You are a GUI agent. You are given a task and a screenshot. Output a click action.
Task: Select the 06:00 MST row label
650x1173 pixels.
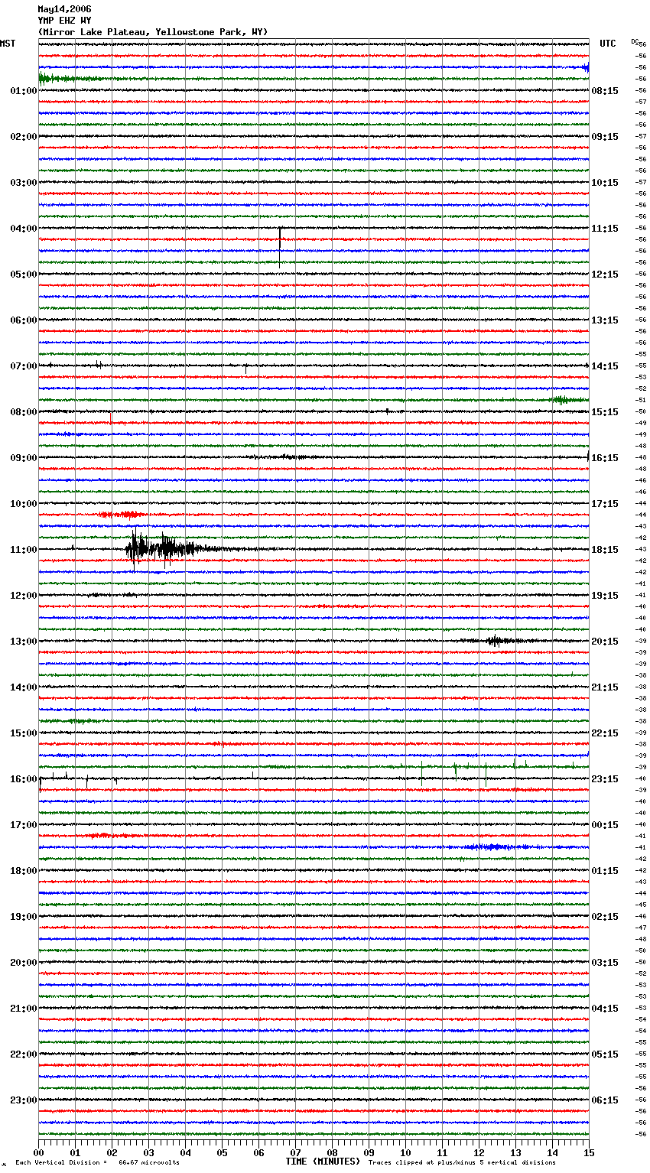(24, 320)
